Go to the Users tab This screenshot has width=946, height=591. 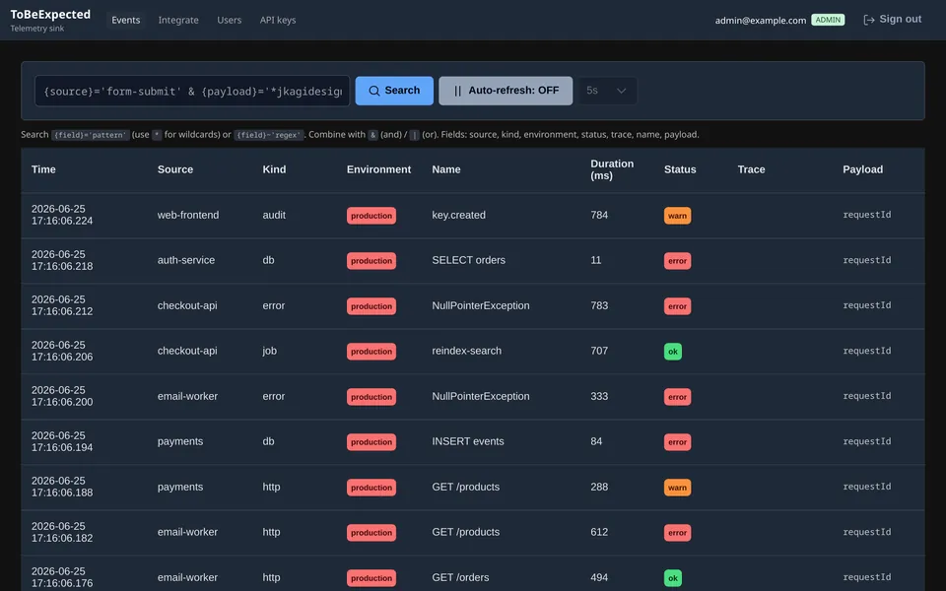point(230,20)
